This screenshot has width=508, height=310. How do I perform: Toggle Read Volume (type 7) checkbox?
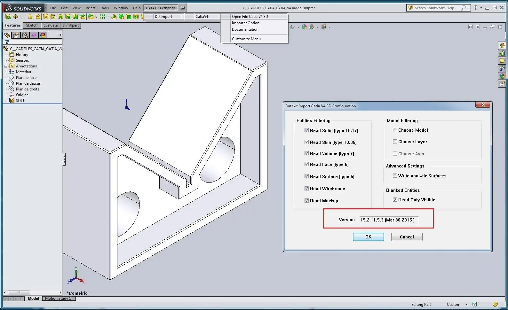pos(306,153)
